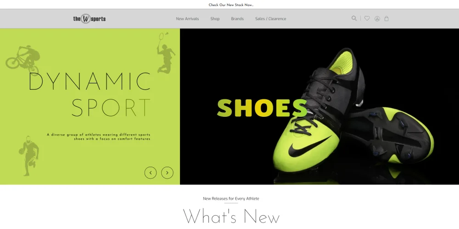Click the Check Our New Stock Now banner
Image resolution: width=459 pixels, height=229 pixels.
231,5
